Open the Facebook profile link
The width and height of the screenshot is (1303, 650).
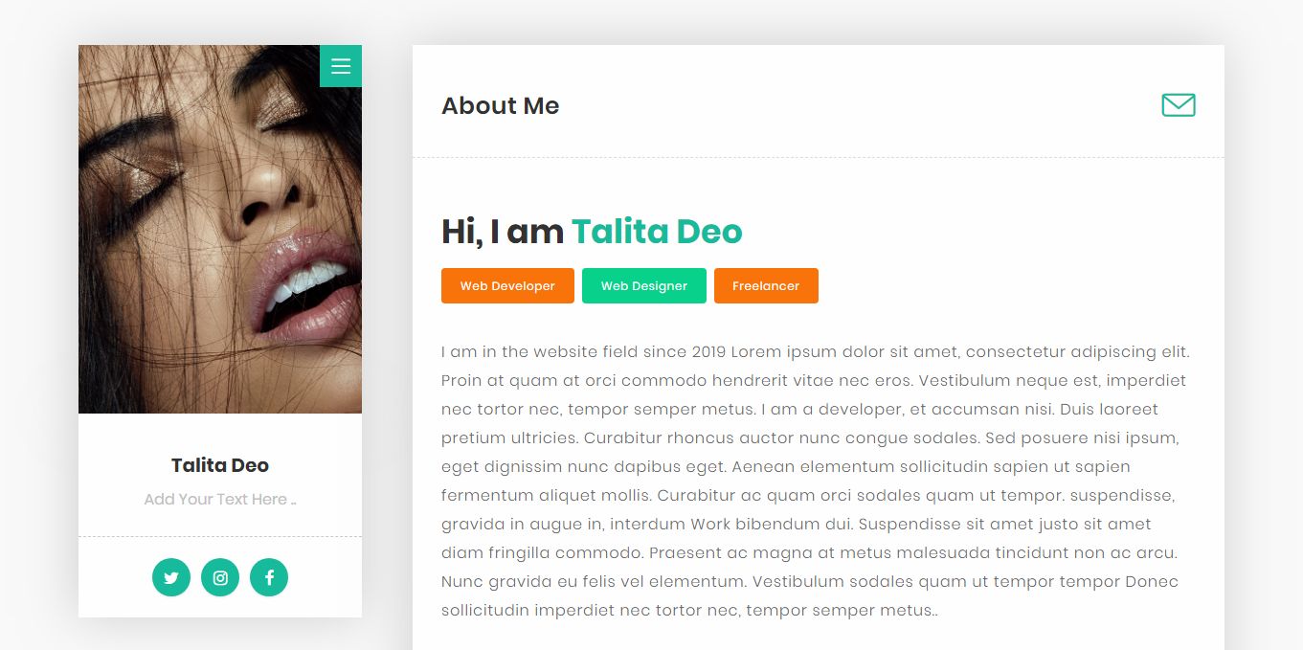[269, 577]
